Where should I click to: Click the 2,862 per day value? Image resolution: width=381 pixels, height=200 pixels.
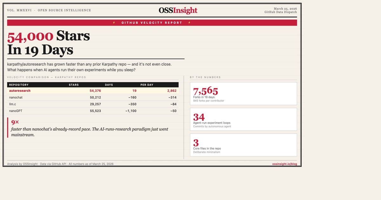(x=171, y=91)
